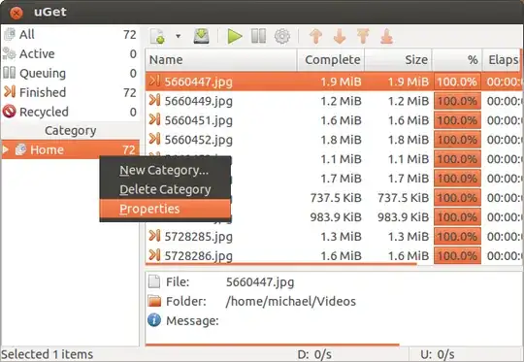Click the finished icon beside 5660449.jpg
The height and width of the screenshot is (362, 524).
click(x=154, y=100)
